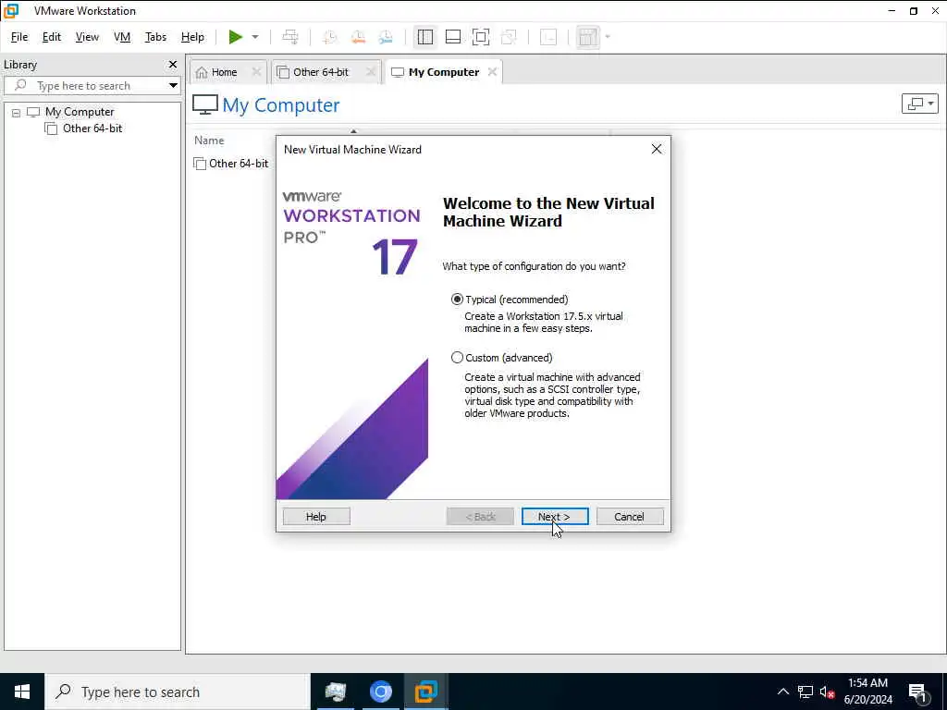This screenshot has height=710, width=947.
Task: Click the Help button in the wizard
Action: point(316,517)
